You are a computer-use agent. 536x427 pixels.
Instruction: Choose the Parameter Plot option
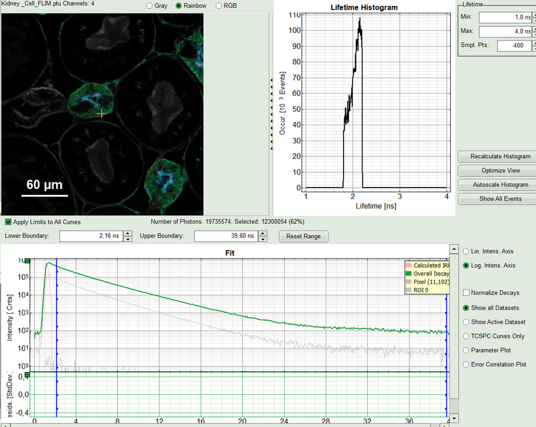click(x=466, y=350)
